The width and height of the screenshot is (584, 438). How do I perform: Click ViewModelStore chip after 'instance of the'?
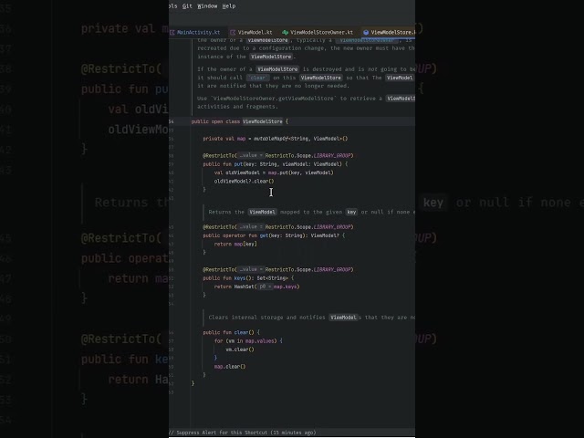coord(271,57)
